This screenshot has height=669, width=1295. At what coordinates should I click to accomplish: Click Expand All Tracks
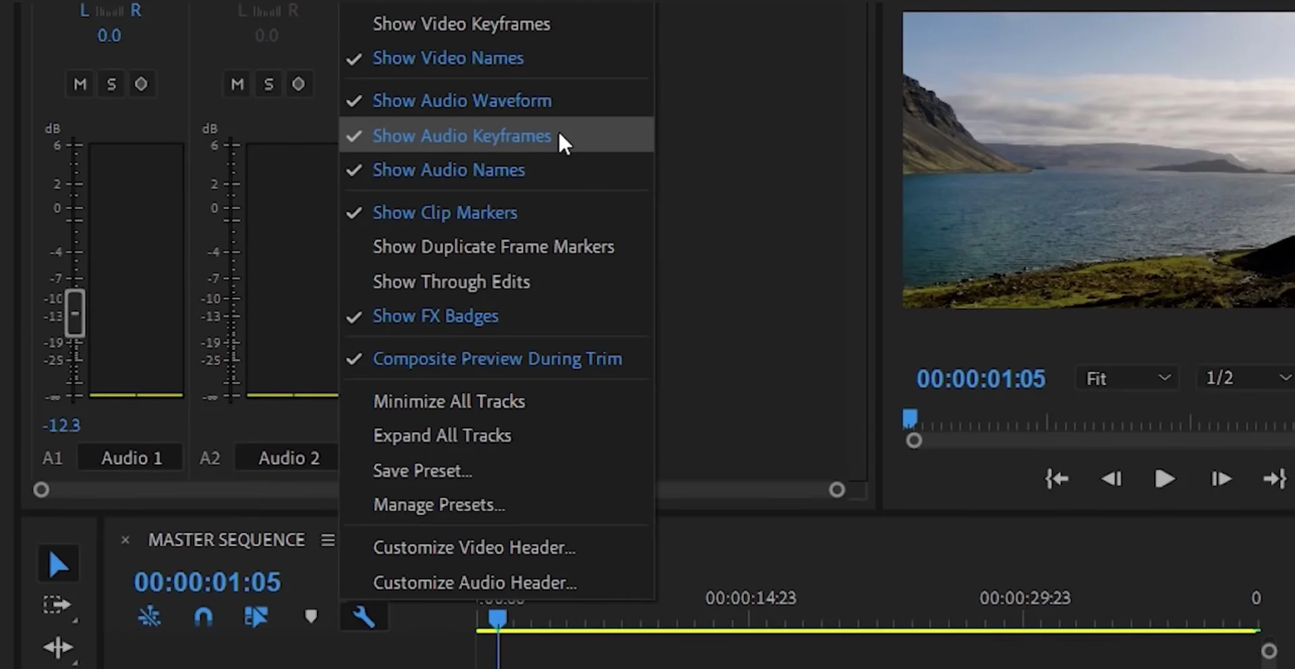pos(442,435)
